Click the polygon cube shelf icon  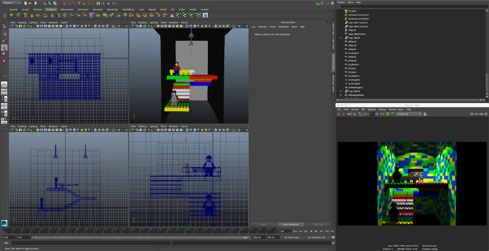[19, 15]
